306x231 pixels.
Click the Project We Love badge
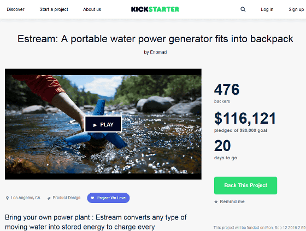click(108, 198)
